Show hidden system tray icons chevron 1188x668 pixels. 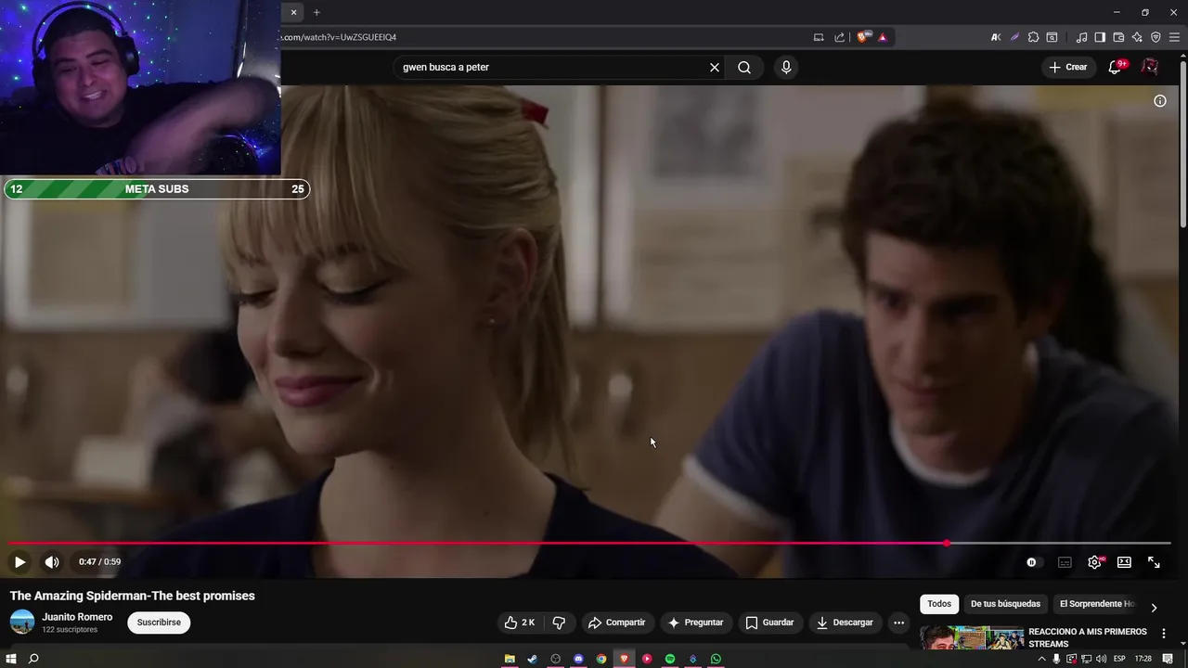(1041, 659)
